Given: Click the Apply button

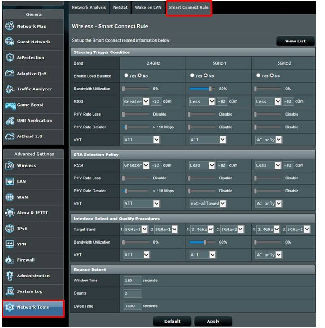Looking at the screenshot, I should (x=213, y=321).
